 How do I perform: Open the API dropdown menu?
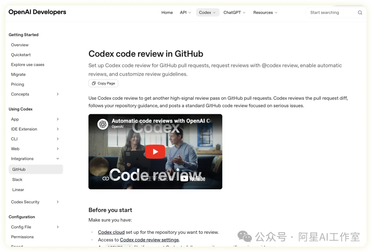(x=185, y=12)
